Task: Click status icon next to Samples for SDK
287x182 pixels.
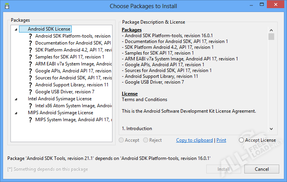Action: point(30,57)
